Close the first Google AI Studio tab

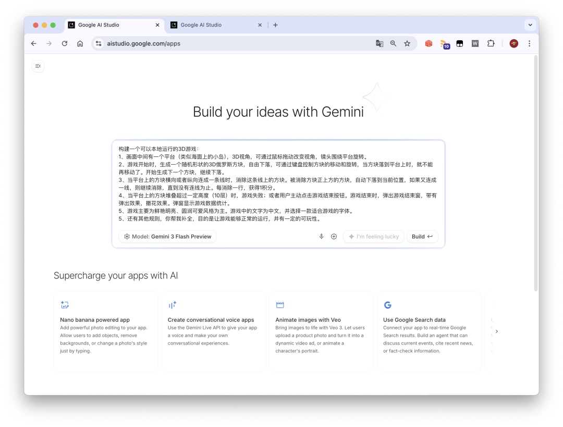coord(157,25)
